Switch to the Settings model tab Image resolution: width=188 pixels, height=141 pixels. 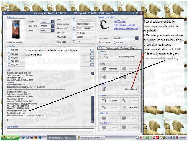[x=112, y=48]
